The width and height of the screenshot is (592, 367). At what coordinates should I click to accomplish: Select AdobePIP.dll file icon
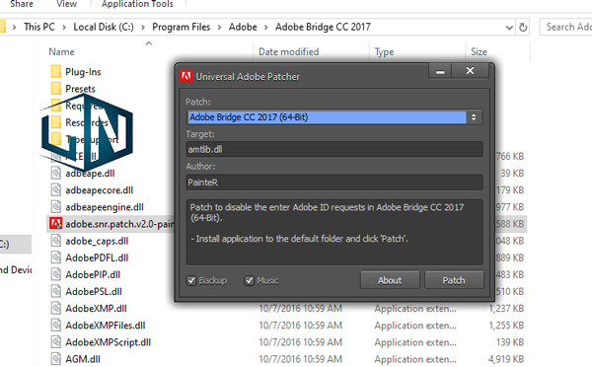pos(56,274)
